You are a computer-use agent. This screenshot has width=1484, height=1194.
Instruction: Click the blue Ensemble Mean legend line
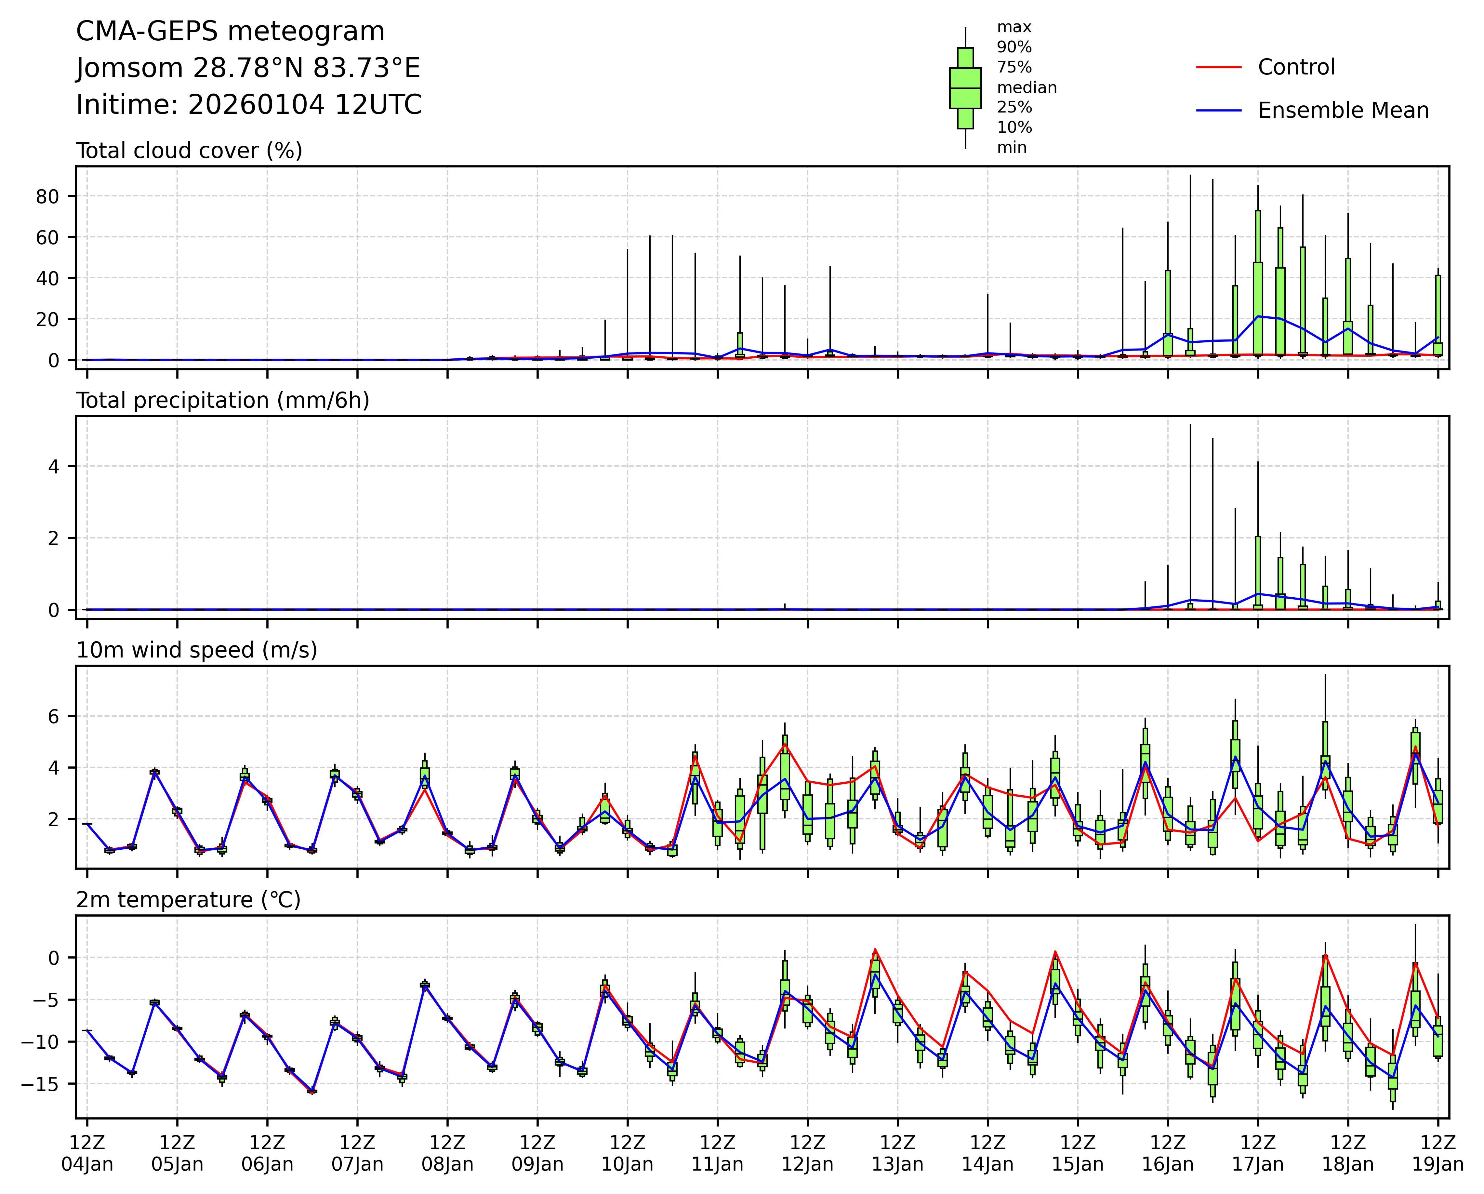(1218, 110)
